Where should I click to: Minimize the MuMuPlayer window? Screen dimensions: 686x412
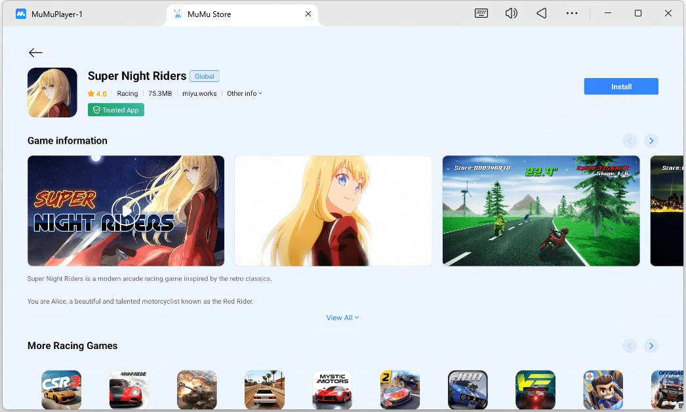click(x=608, y=13)
